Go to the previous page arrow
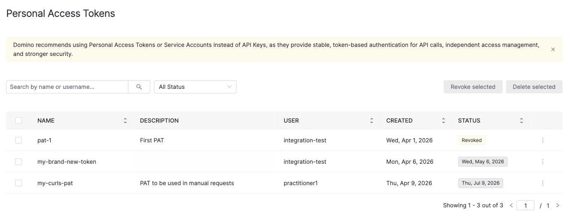The image size is (570, 223). tap(511, 205)
